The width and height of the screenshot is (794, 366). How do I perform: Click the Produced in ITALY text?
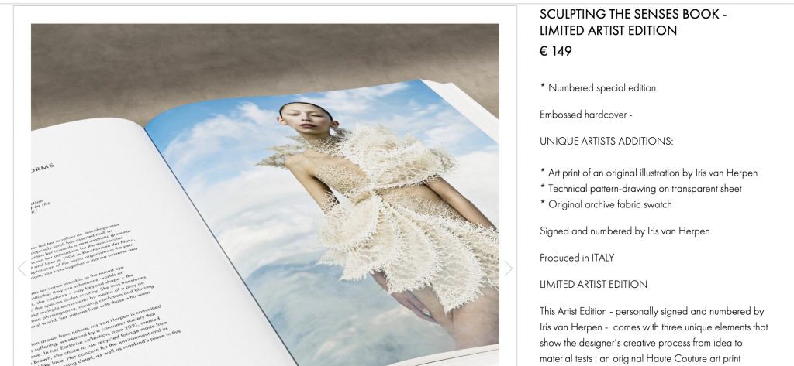pos(577,258)
